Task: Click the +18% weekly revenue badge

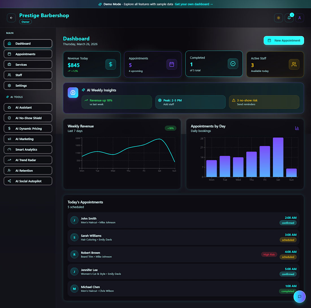Action: [170, 128]
